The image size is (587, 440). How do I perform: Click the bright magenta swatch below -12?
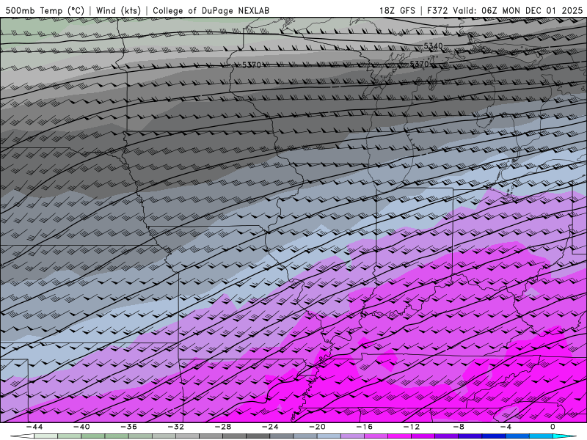click(x=400, y=436)
